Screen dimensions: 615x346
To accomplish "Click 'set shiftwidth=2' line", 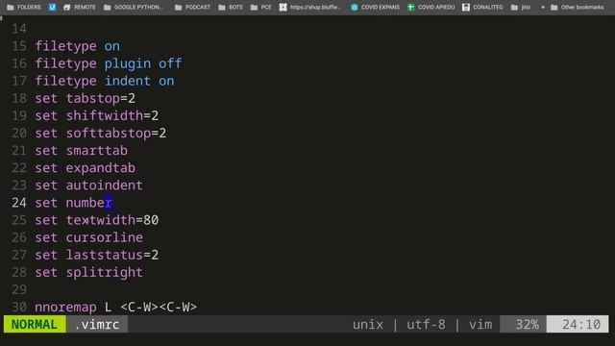I will pos(97,115).
